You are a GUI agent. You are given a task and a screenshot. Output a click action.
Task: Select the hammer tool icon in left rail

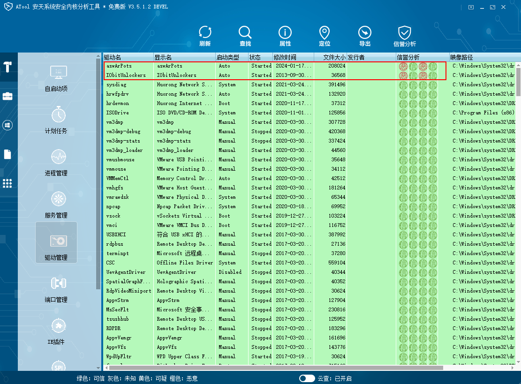click(x=8, y=67)
